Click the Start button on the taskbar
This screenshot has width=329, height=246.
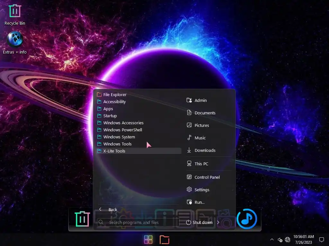point(148,240)
